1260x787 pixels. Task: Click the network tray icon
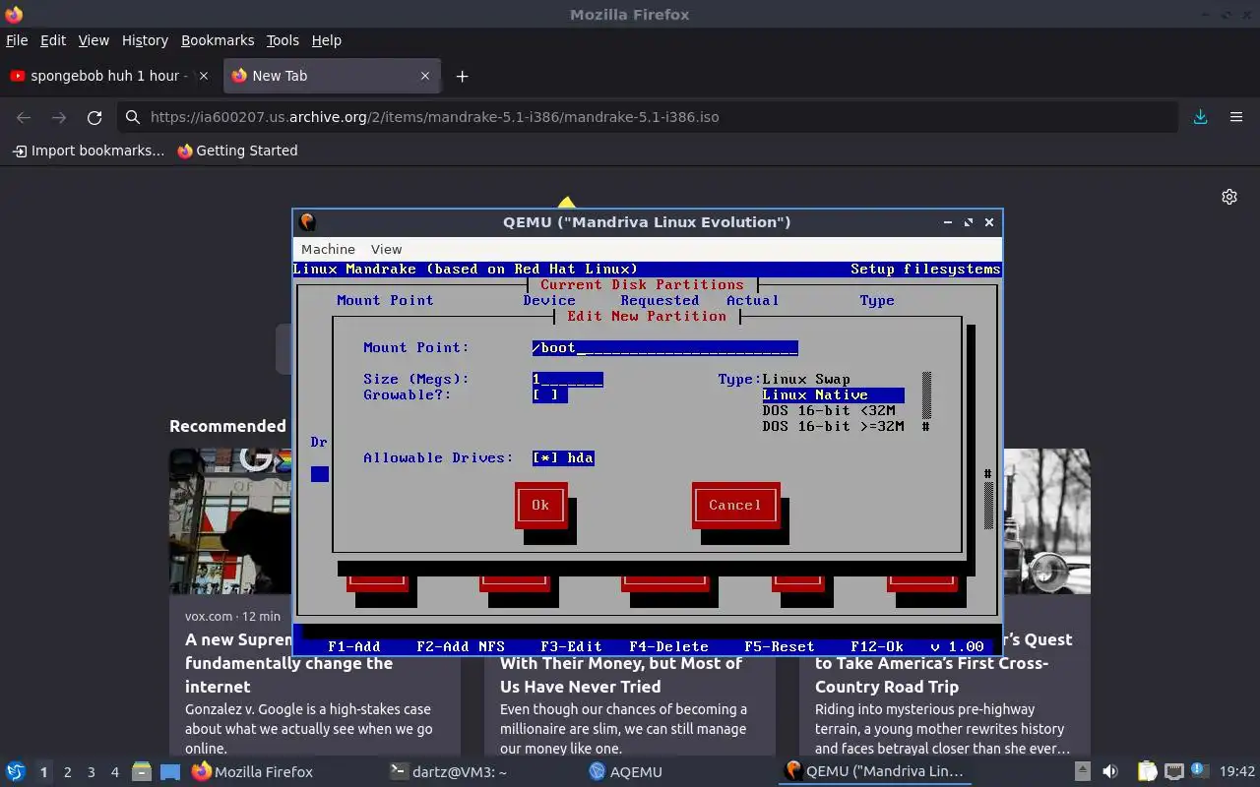(x=1173, y=772)
